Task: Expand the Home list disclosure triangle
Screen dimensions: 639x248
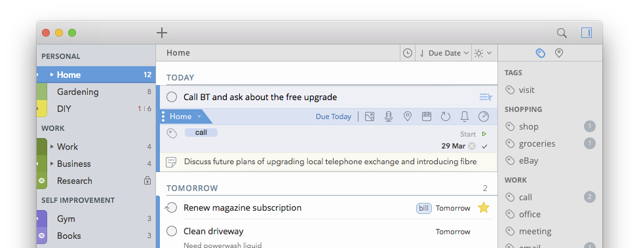Action: (52, 75)
